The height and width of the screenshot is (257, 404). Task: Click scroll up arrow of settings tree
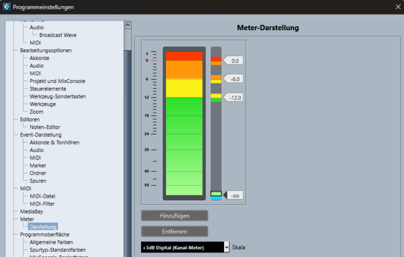pos(128,25)
